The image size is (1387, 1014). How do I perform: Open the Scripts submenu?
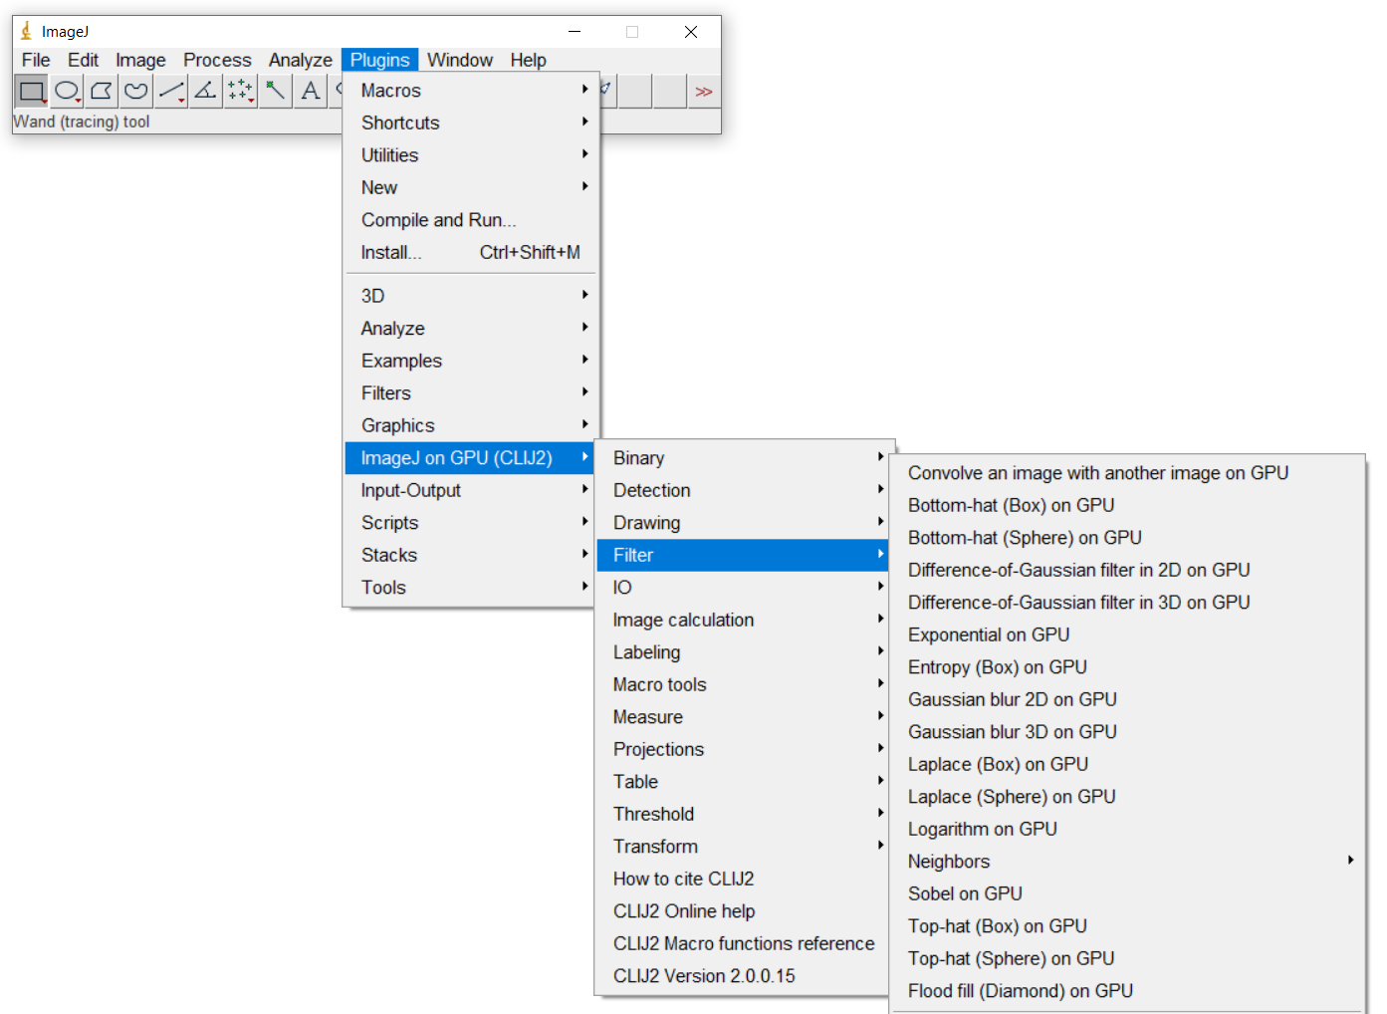(x=471, y=523)
